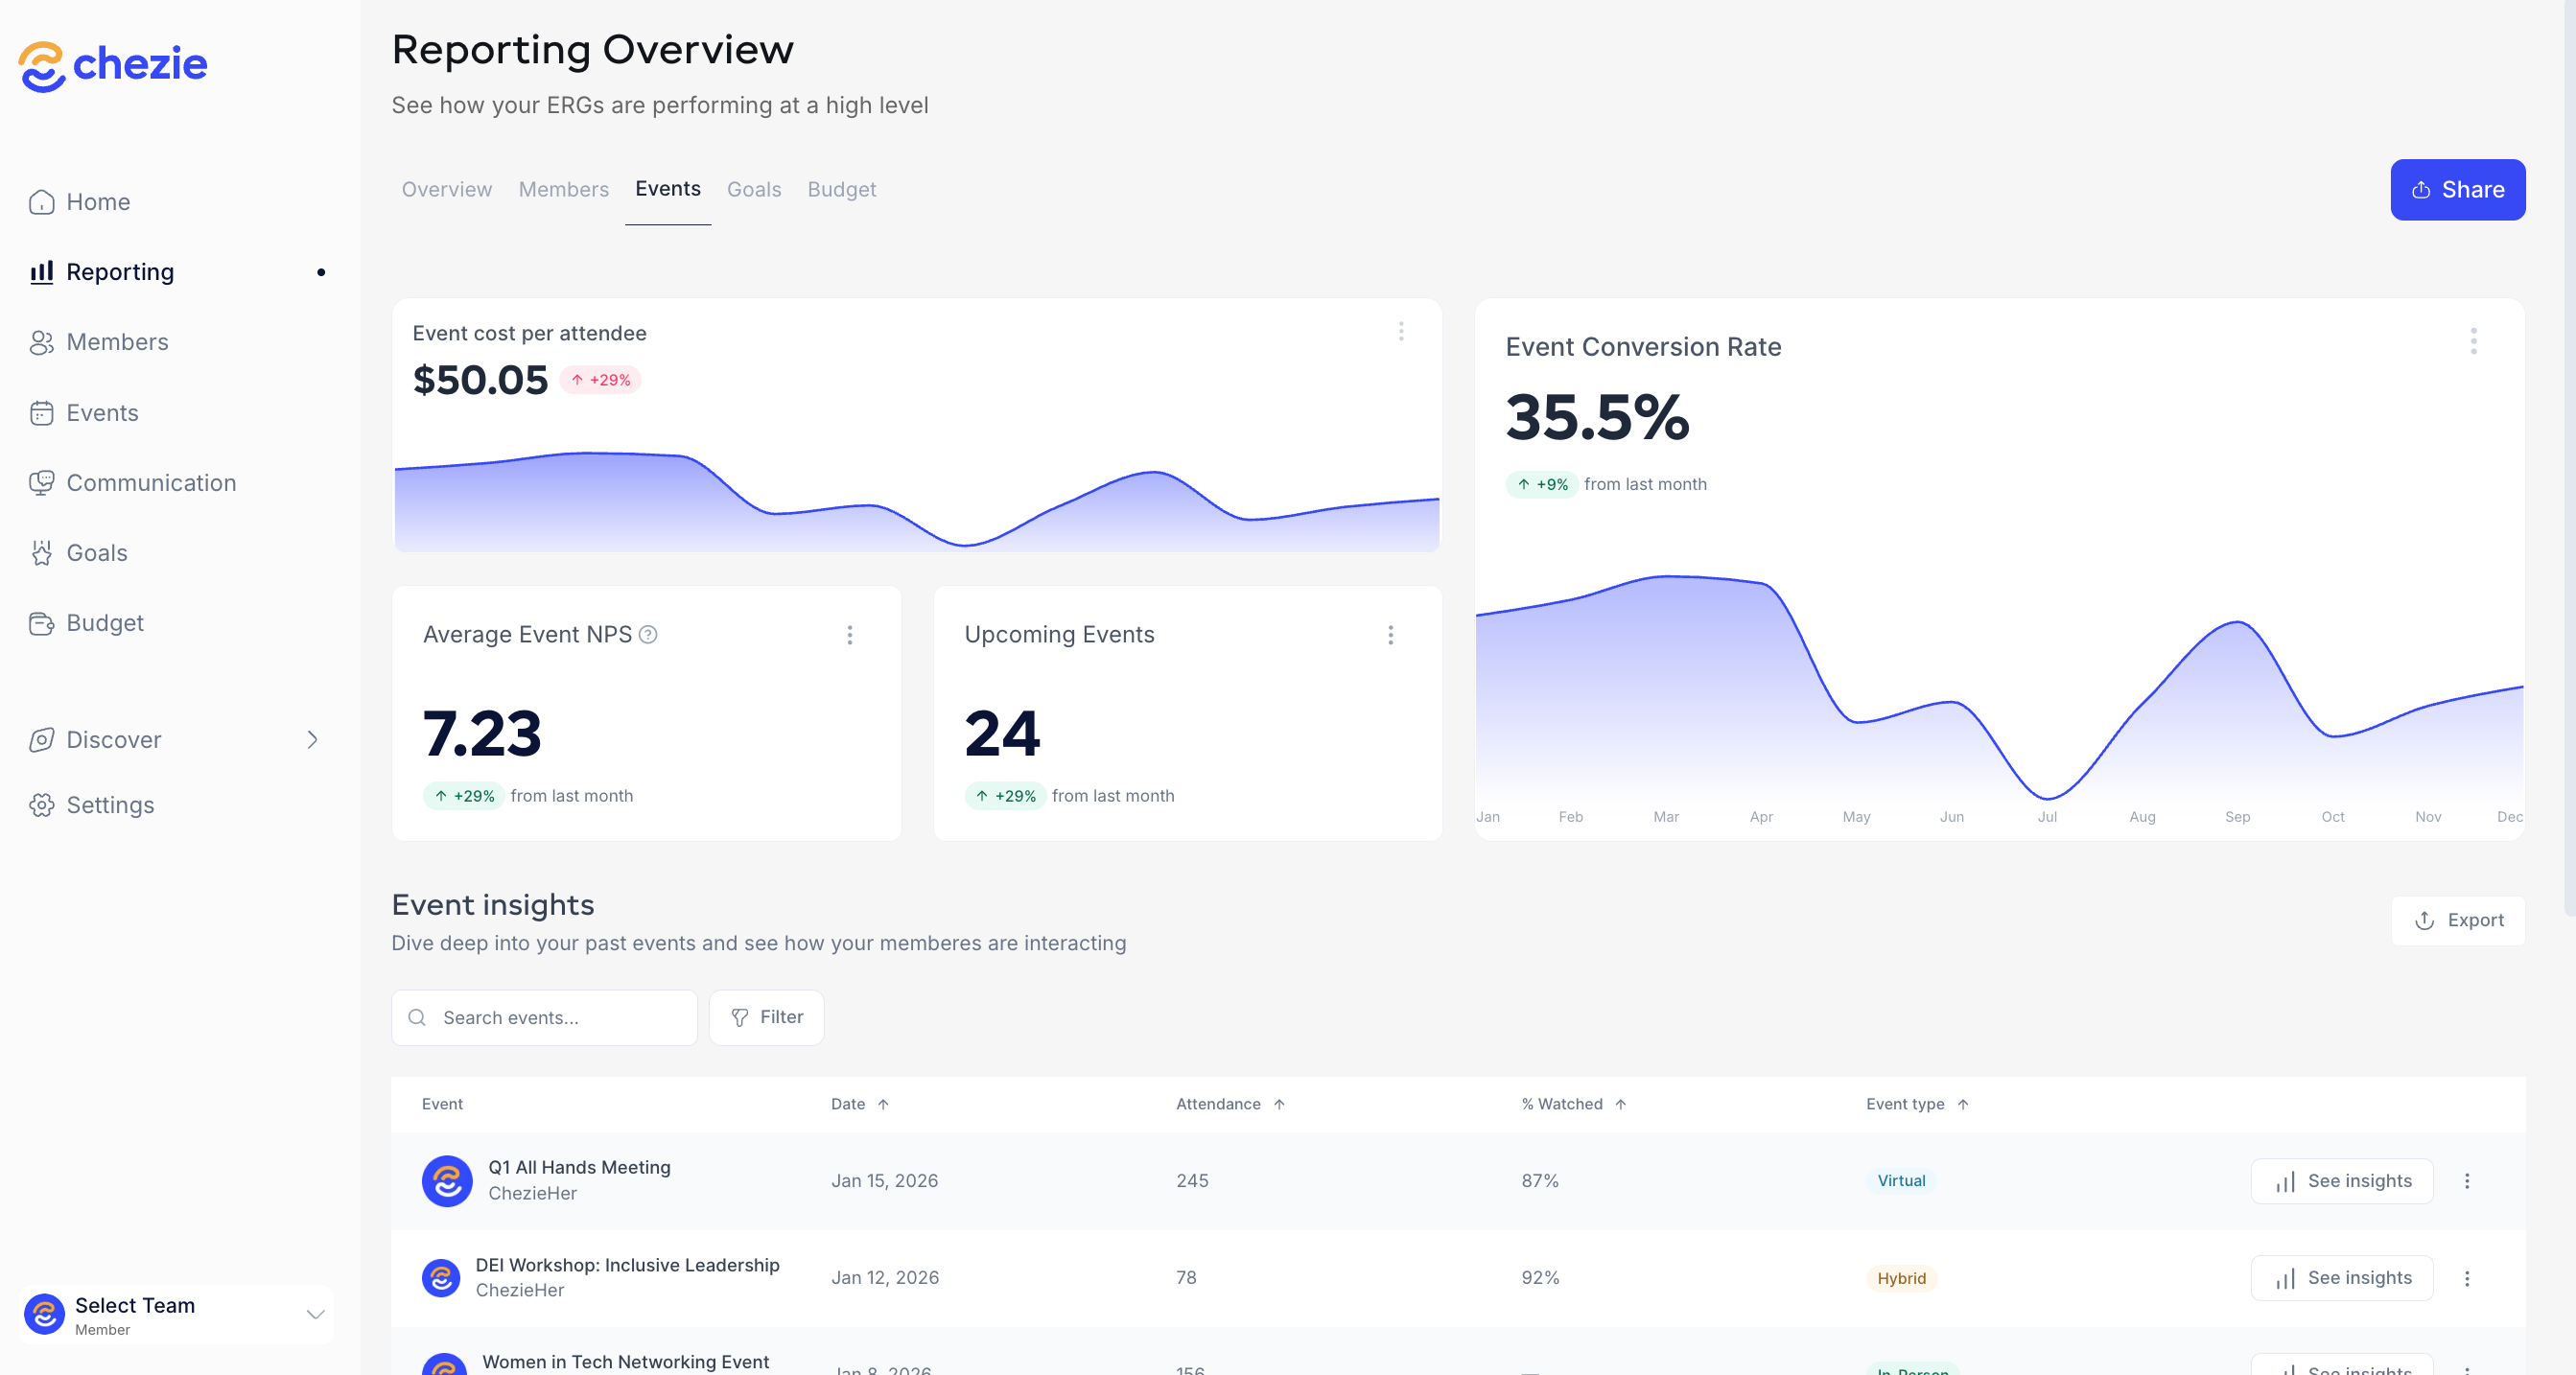Click the Share button
This screenshot has width=2576, height=1375.
point(2457,190)
